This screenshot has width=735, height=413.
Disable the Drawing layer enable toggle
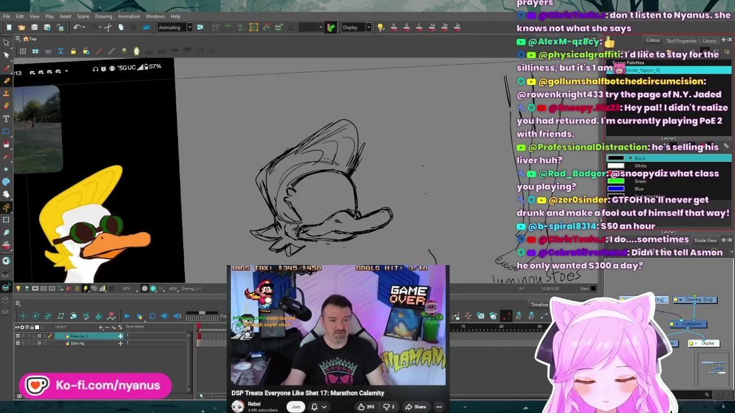point(18,343)
